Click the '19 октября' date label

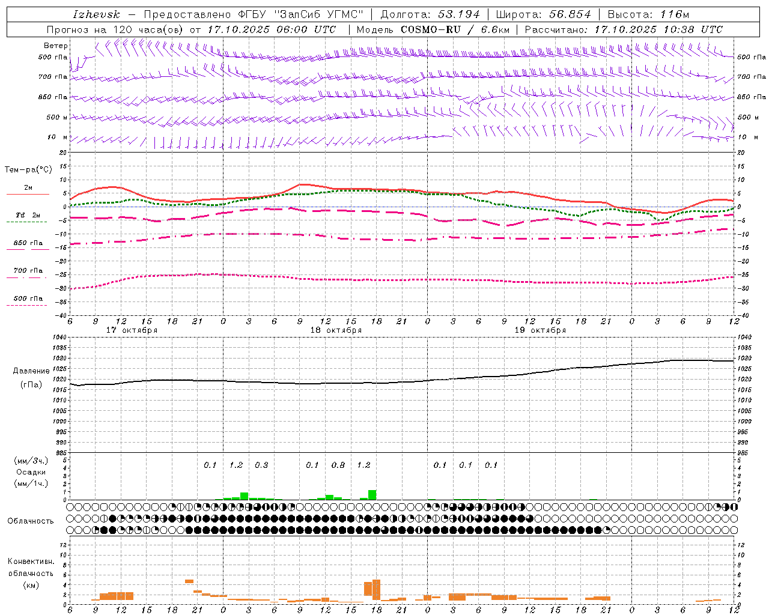tap(540, 330)
